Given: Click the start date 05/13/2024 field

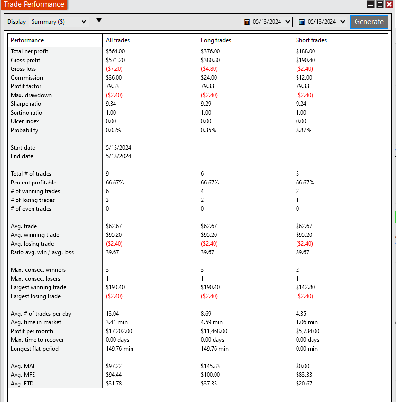Looking at the screenshot, I should [266, 22].
